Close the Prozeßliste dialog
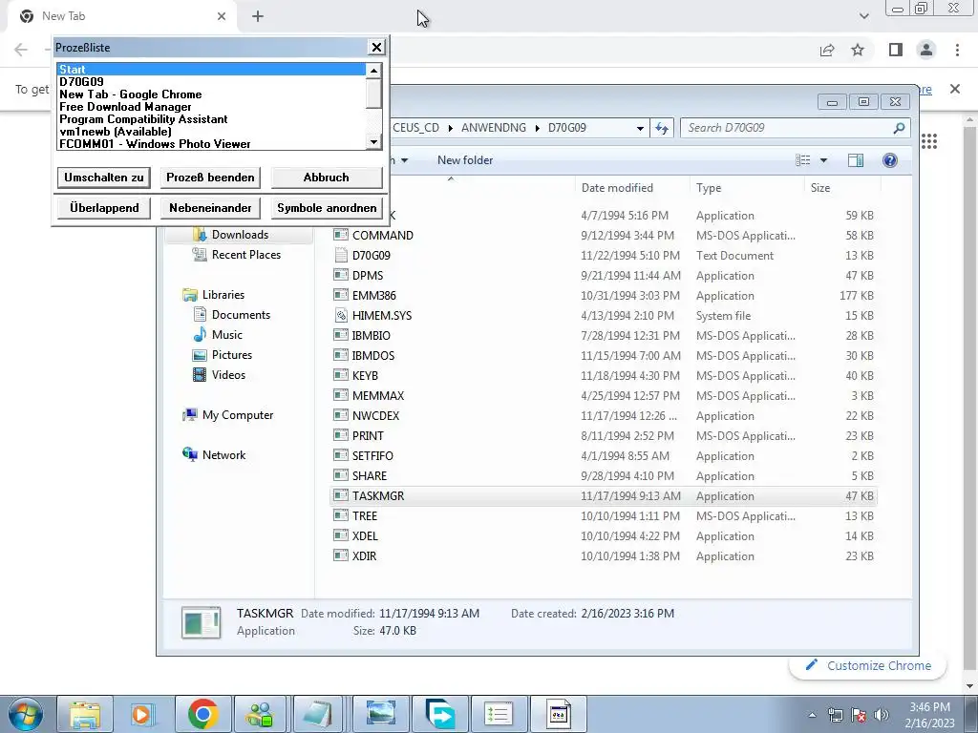 tap(376, 48)
